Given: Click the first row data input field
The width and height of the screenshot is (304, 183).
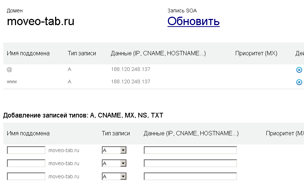Looking at the screenshot, I should 190,150.
